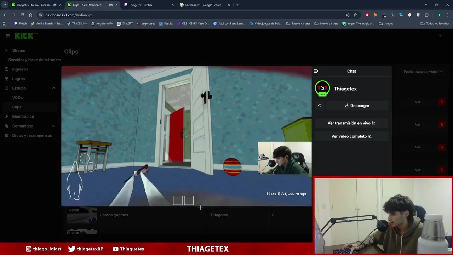Open the Extensions puzzle icon

pyautogui.click(x=426, y=15)
